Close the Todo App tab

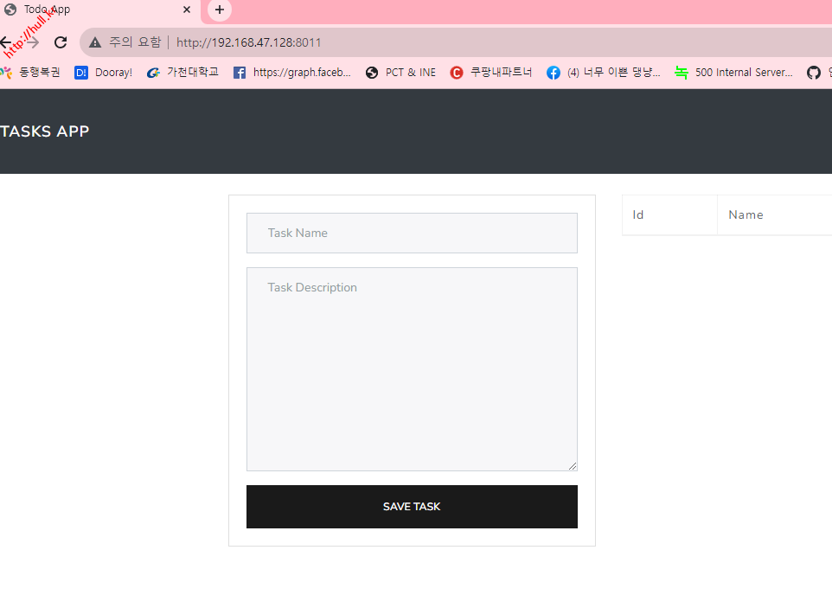(x=186, y=10)
